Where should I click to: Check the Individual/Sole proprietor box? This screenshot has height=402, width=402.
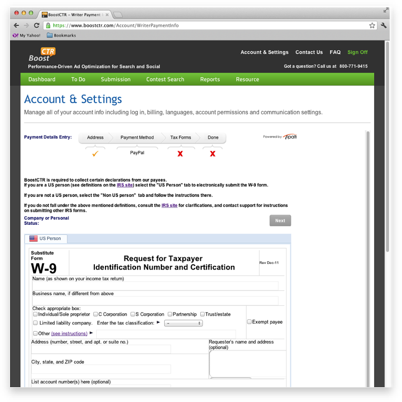(35, 314)
